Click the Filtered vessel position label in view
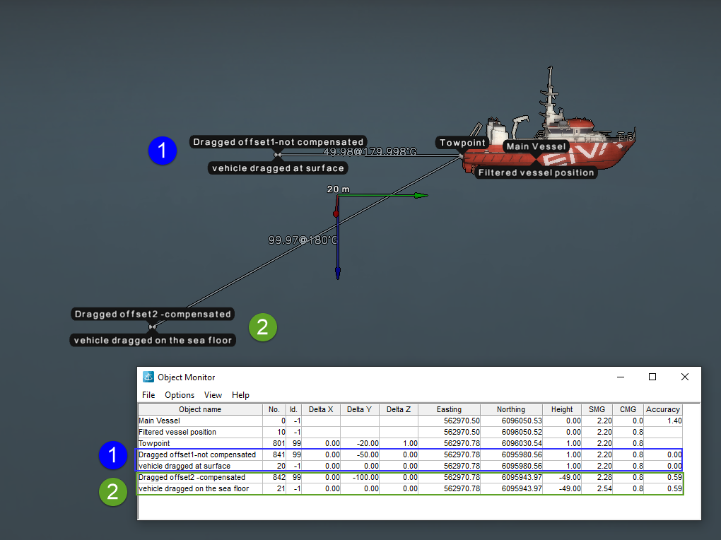 coord(536,172)
